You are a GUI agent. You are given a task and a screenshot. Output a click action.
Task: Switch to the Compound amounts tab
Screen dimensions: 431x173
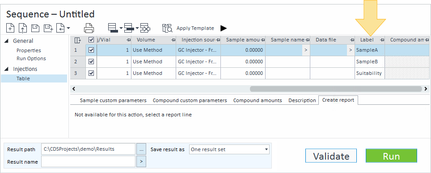tap(258, 100)
